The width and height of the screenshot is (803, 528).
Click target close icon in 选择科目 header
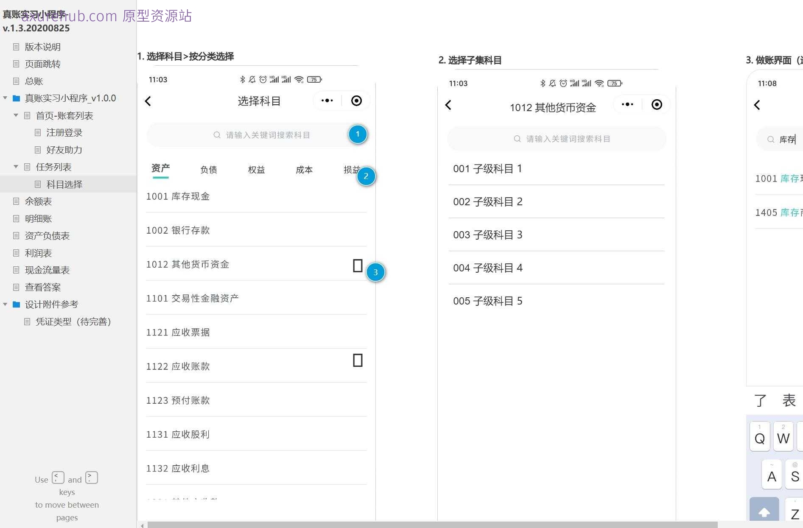356,101
